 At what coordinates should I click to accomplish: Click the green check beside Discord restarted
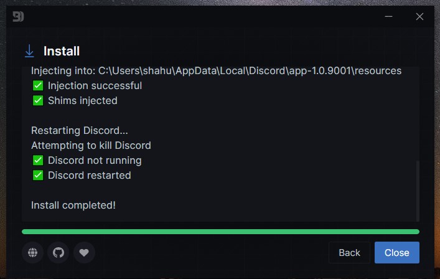click(x=38, y=175)
